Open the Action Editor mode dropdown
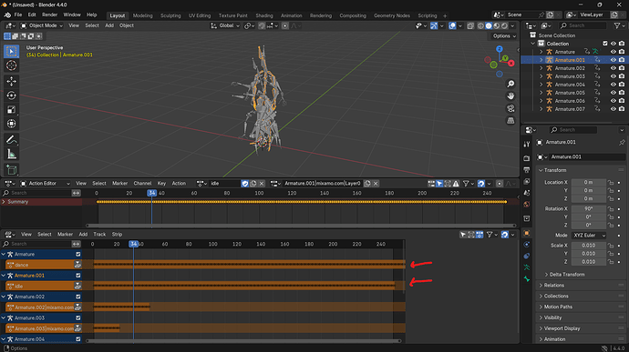The width and height of the screenshot is (629, 352). pyautogui.click(x=45, y=184)
